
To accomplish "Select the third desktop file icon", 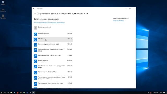I will 3,17.
